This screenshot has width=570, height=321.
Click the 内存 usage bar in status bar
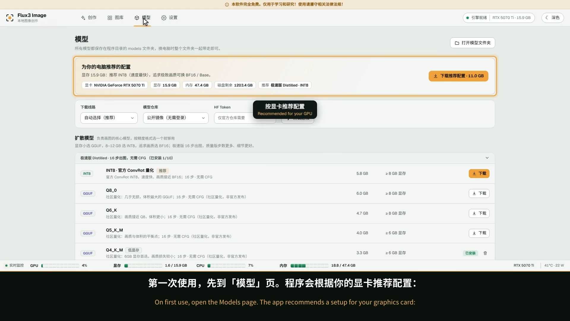pyautogui.click(x=310, y=266)
